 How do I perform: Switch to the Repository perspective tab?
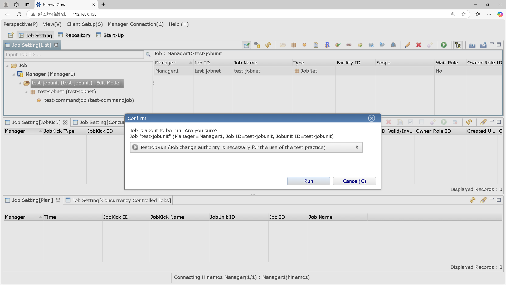pos(74,35)
